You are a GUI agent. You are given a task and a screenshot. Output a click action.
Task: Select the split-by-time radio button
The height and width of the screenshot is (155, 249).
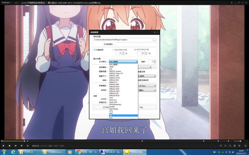tap(113, 50)
